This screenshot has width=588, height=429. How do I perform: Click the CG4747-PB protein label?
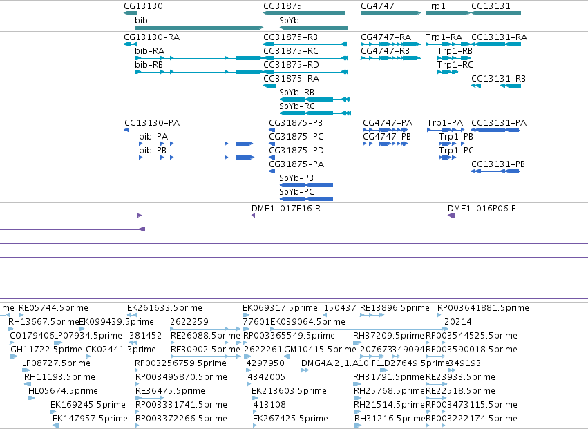click(x=387, y=137)
